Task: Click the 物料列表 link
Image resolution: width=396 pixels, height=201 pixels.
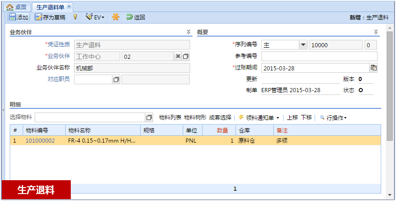Action: pos(170,117)
